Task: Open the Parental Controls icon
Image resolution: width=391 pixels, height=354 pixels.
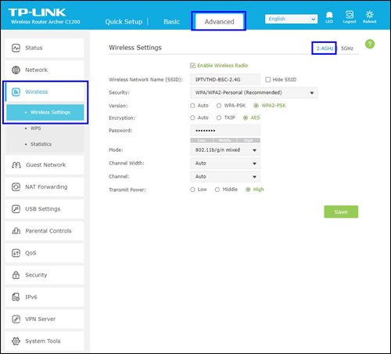Action: 16,231
